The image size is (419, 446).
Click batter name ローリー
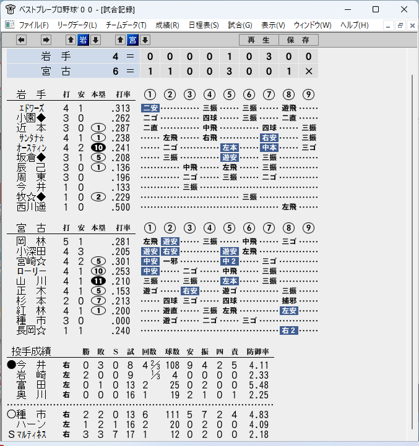click(32, 271)
